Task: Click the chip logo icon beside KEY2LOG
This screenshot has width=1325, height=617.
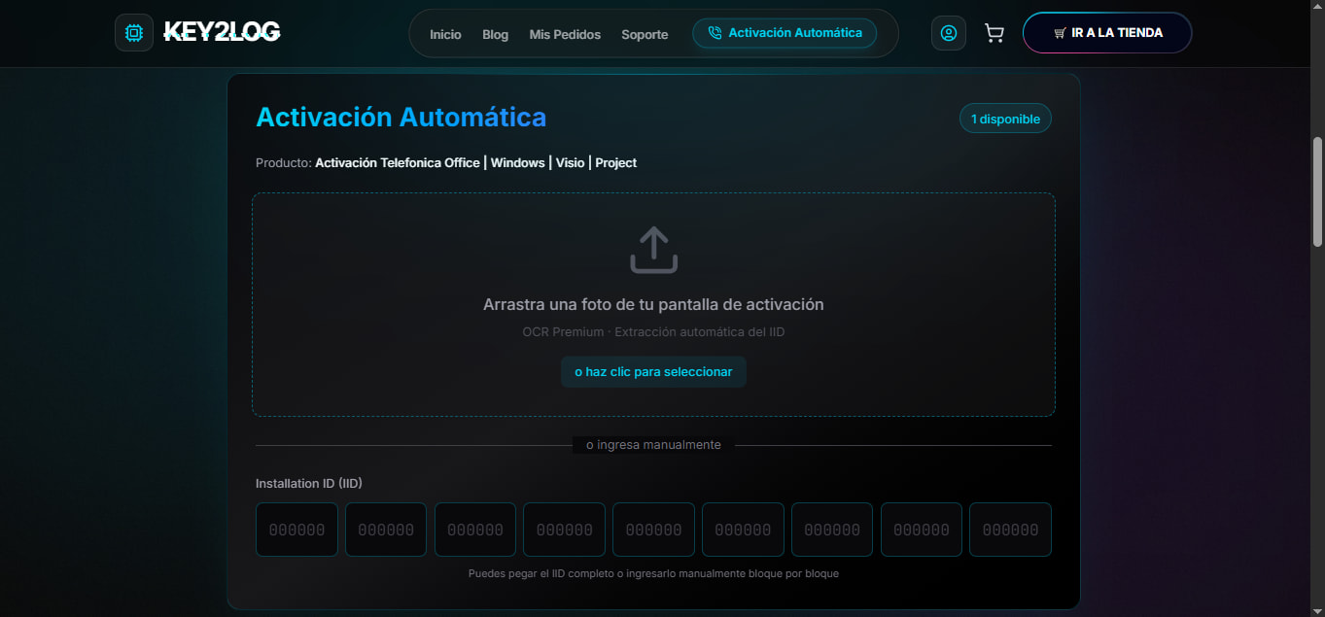Action: point(134,33)
